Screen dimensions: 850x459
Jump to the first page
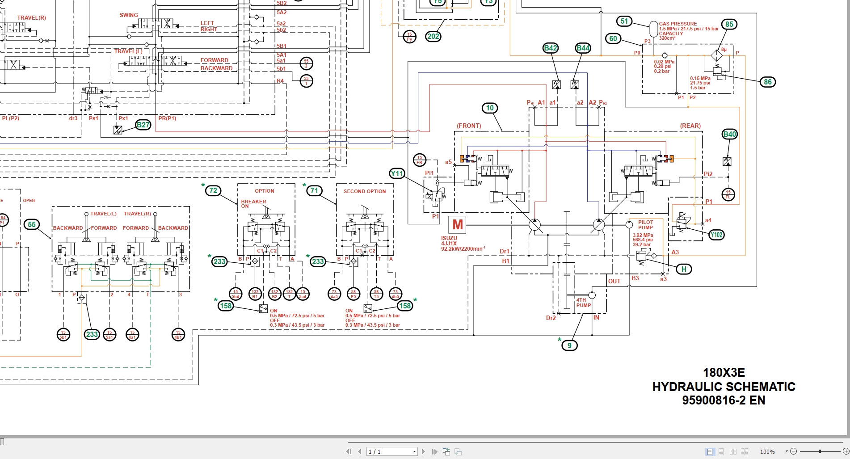(x=349, y=451)
